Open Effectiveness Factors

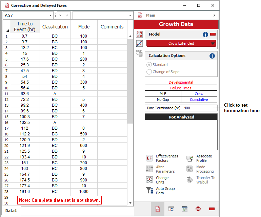coord(149,158)
